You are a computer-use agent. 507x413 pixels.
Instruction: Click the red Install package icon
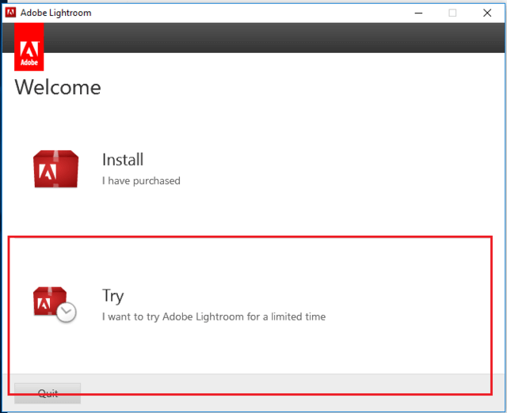click(x=55, y=169)
